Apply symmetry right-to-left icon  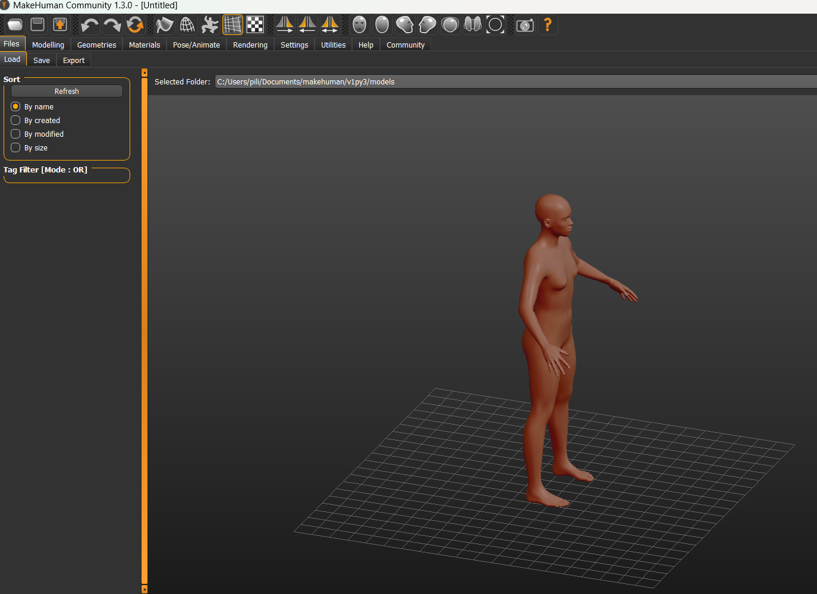coord(307,25)
